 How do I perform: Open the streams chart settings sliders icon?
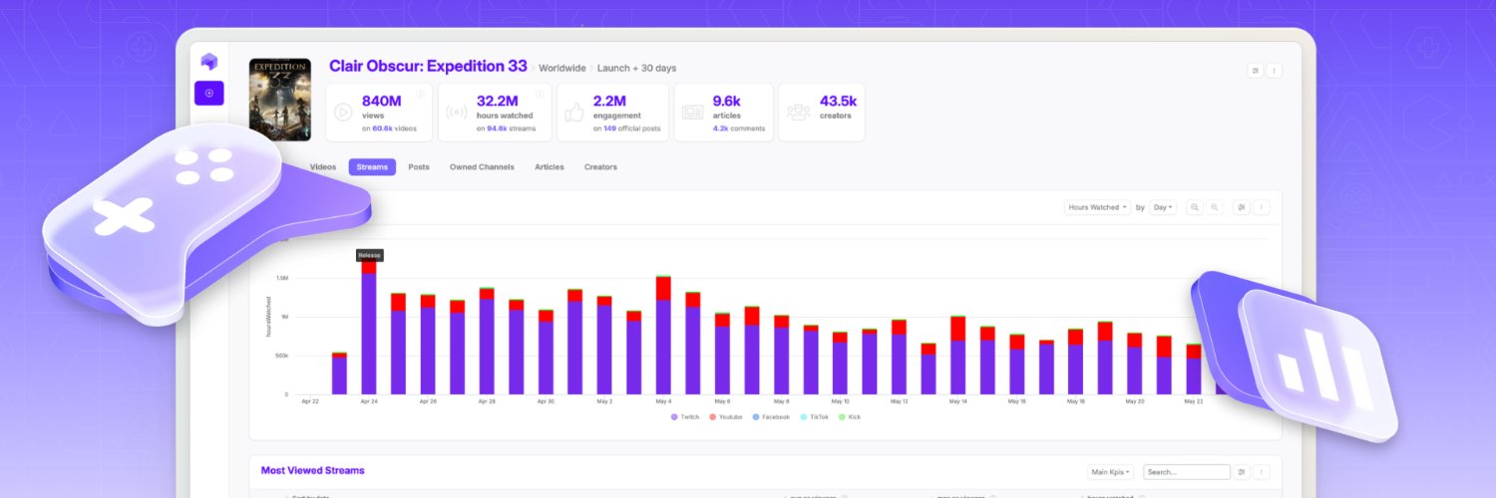click(x=1242, y=207)
